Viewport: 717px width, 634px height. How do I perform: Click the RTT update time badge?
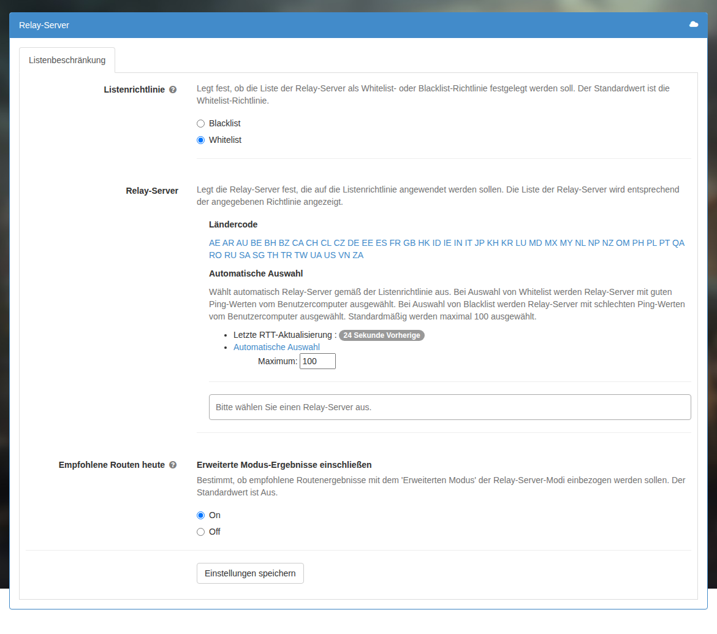(x=382, y=335)
